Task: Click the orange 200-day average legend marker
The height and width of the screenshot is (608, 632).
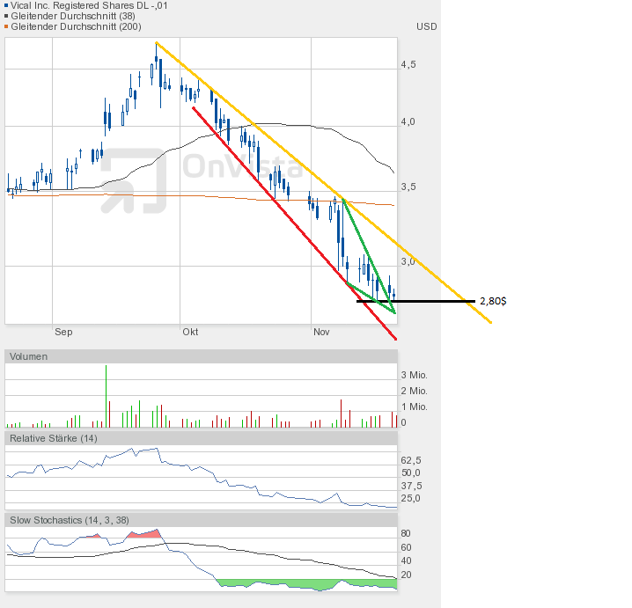Action: 6,26
